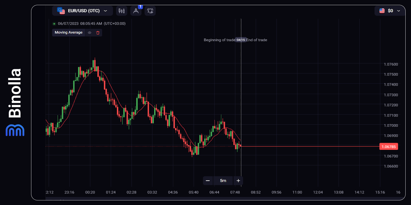Click the 15:16 time axis label
The width and height of the screenshot is (411, 205).
(x=380, y=192)
